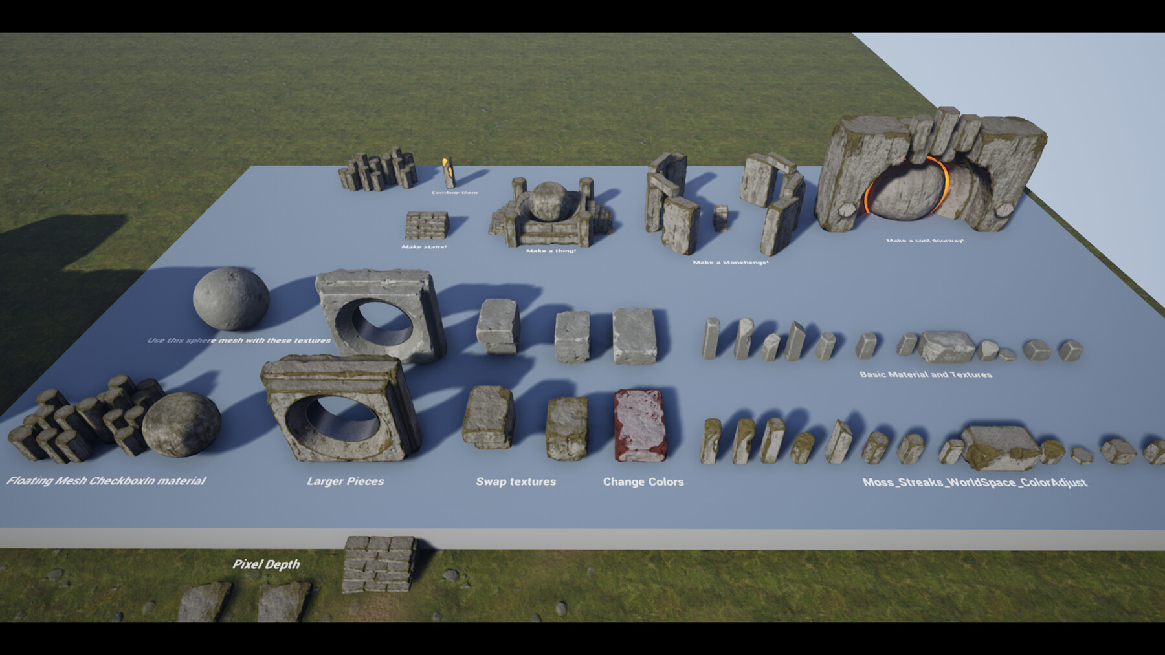Expand the Combine them cluster label

453,192
